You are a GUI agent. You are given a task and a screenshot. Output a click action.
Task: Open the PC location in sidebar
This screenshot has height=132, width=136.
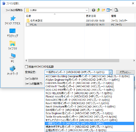pos(12,58)
